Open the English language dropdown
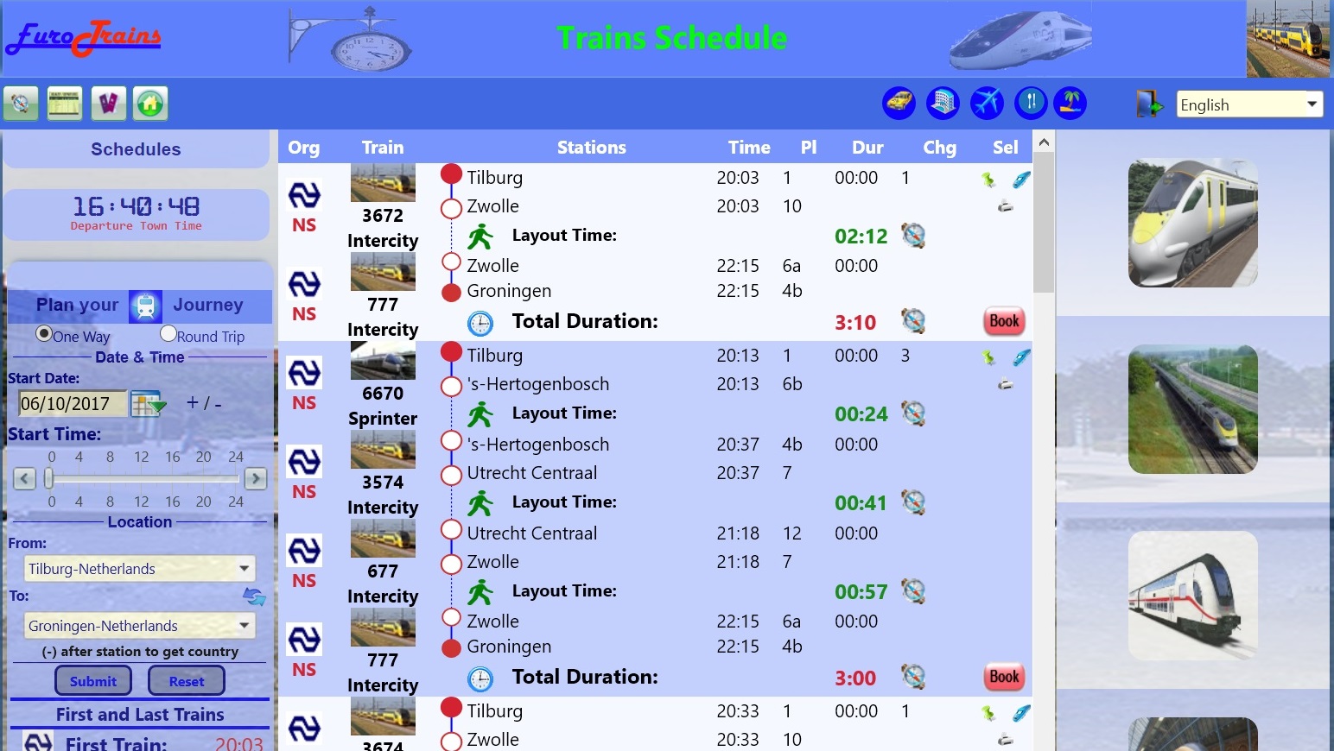This screenshot has width=1334, height=751. click(1249, 104)
